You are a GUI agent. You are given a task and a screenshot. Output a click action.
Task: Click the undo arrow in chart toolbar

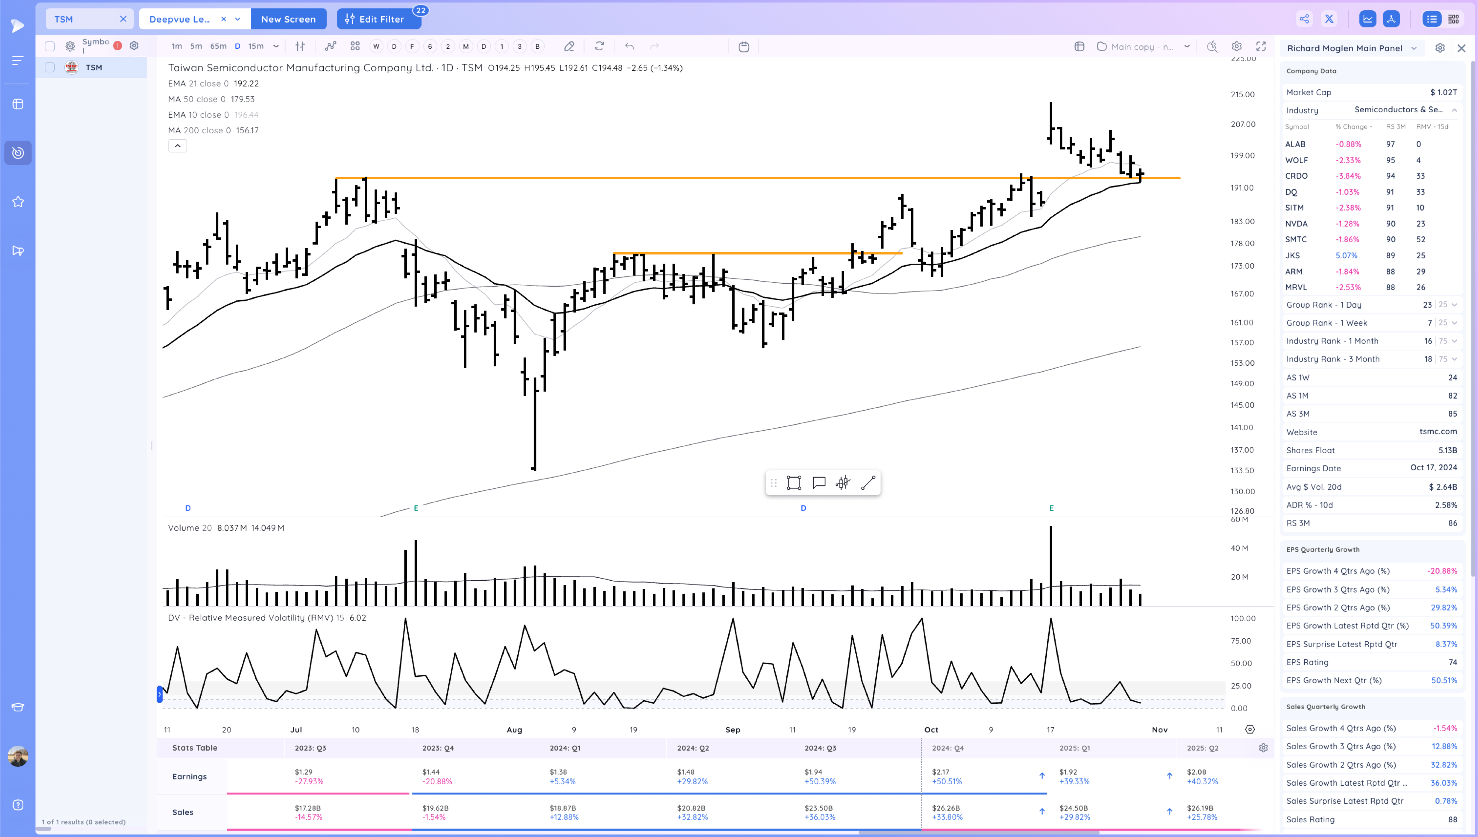[x=630, y=47]
